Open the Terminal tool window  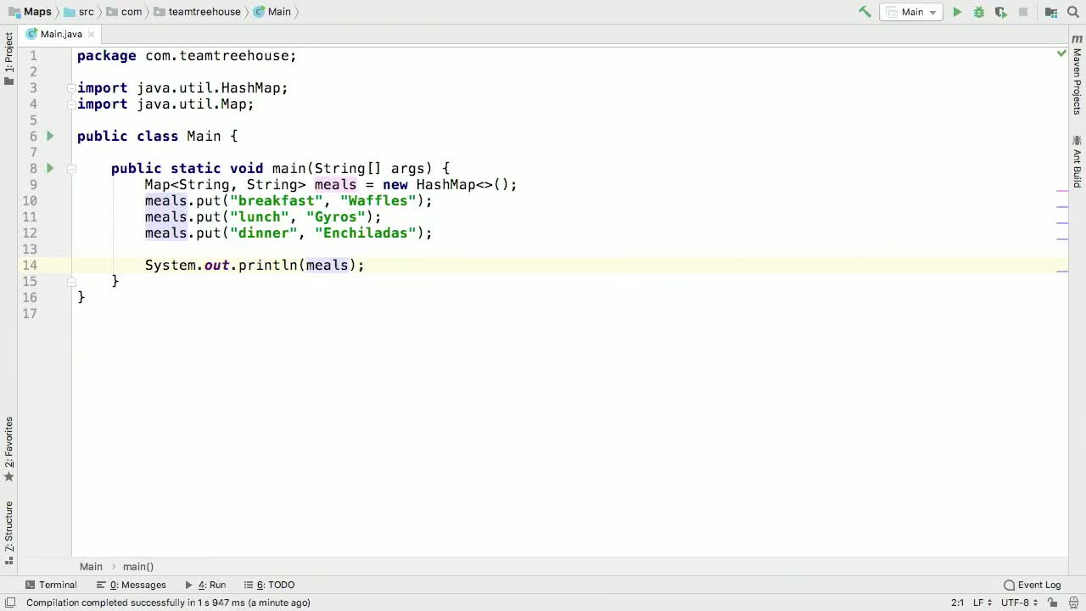click(x=52, y=585)
